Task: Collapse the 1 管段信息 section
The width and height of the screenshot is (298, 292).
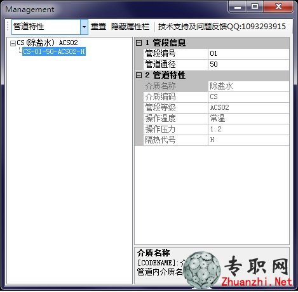Action: point(139,43)
